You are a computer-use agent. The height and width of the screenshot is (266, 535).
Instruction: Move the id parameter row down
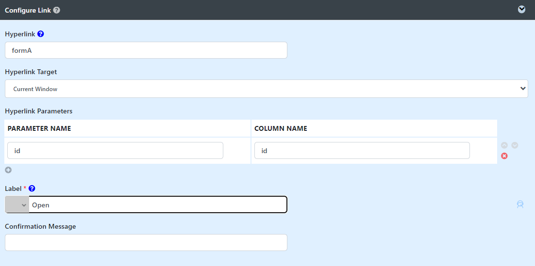pyautogui.click(x=515, y=145)
